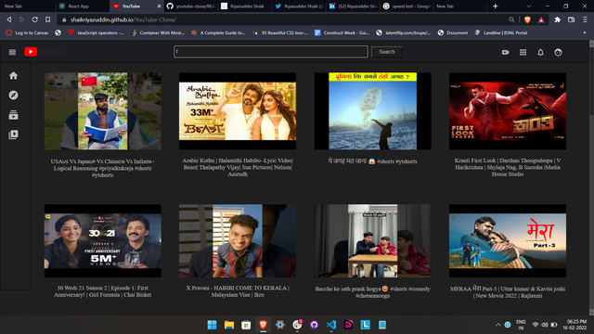
Task: Bookmark this page icon in toolbar
Action: click(47, 19)
